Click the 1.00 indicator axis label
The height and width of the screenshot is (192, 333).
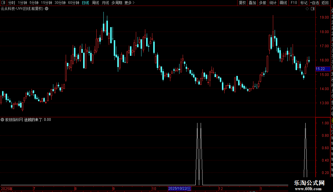(325, 123)
